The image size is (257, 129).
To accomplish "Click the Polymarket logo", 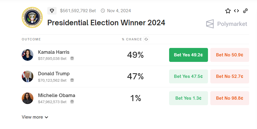I will [227, 24].
